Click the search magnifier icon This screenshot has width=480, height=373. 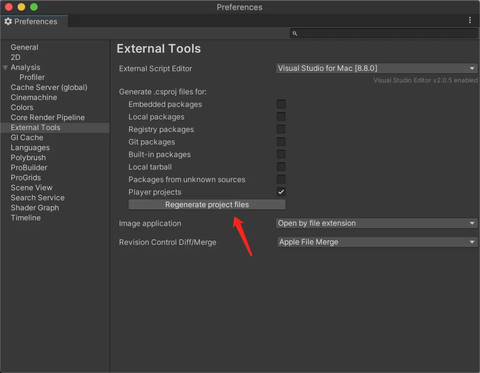[x=295, y=34]
